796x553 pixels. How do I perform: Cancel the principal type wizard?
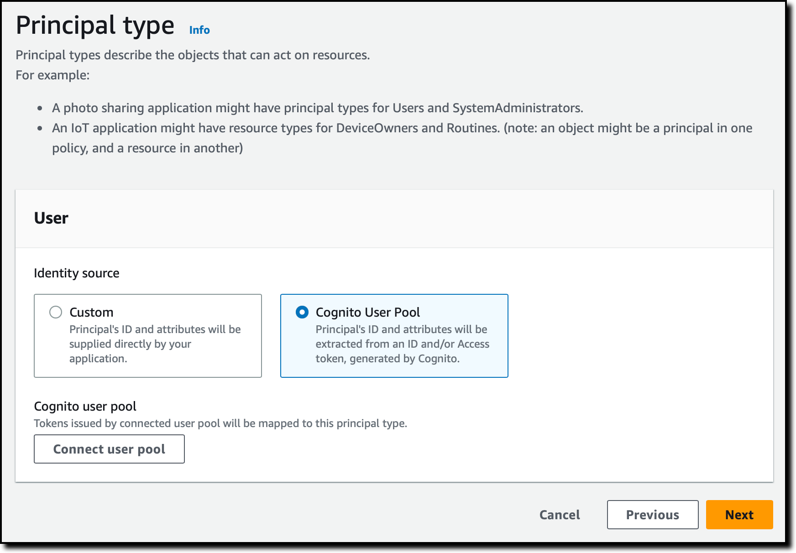560,515
